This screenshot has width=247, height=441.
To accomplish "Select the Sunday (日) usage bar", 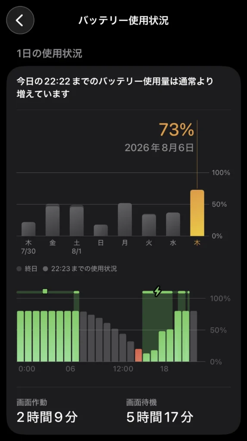I will point(101,230).
